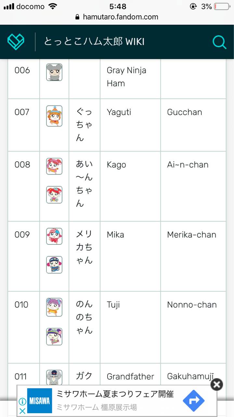This screenshot has width=234, height=417.
Task: Tap the MISAWA ad logo
Action: pos(39,401)
